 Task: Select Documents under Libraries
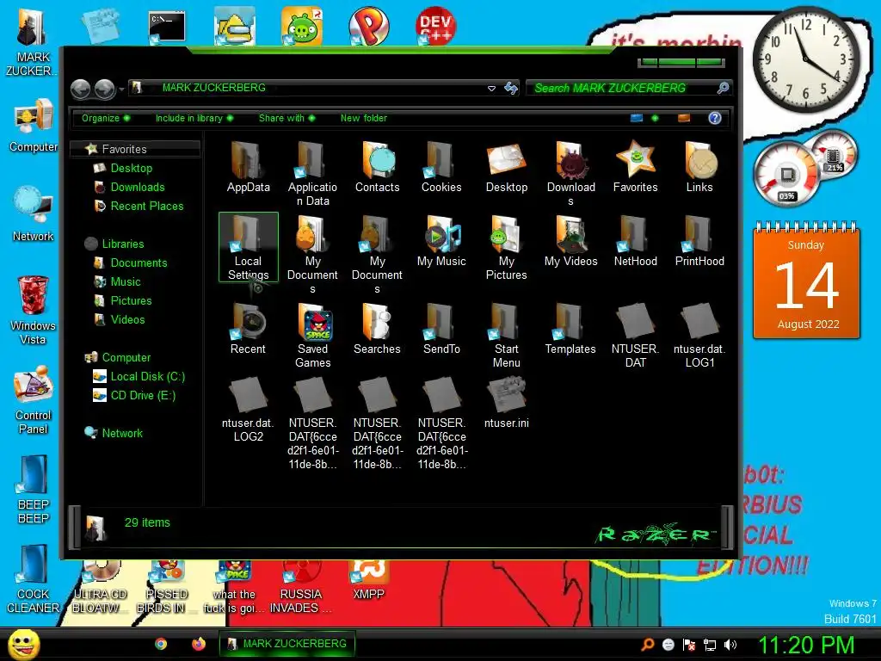[x=139, y=263]
